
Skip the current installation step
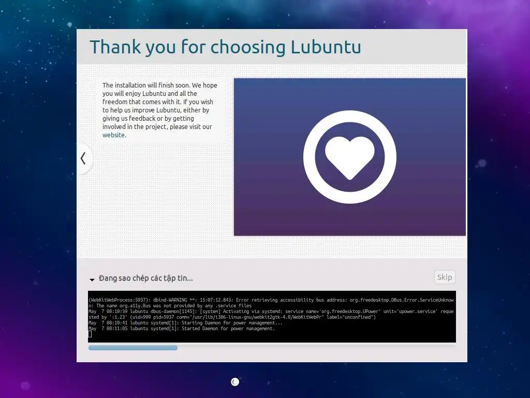[445, 277]
